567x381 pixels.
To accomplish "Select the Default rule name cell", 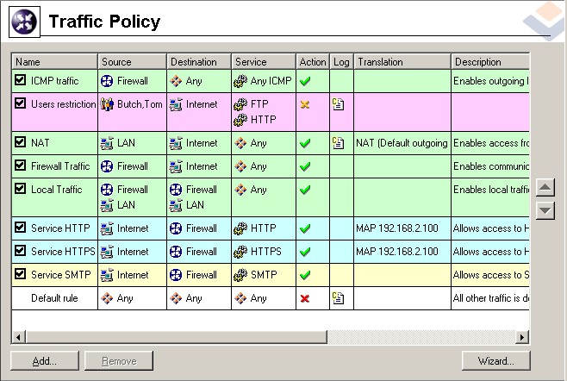I will [54, 298].
